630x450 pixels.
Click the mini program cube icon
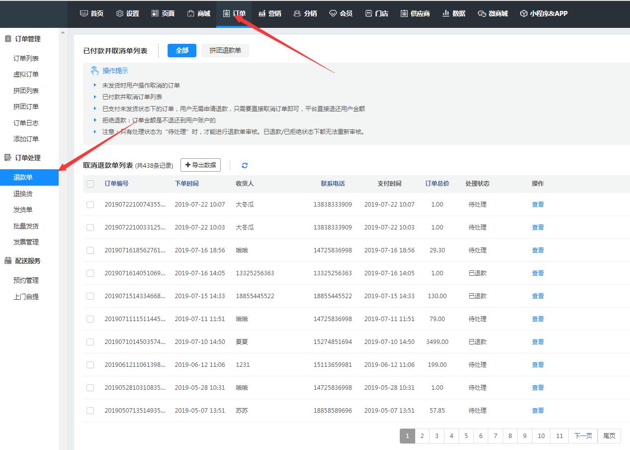click(x=524, y=13)
